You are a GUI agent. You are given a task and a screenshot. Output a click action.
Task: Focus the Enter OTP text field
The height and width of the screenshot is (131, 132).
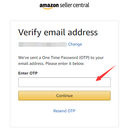pyautogui.click(x=64, y=82)
